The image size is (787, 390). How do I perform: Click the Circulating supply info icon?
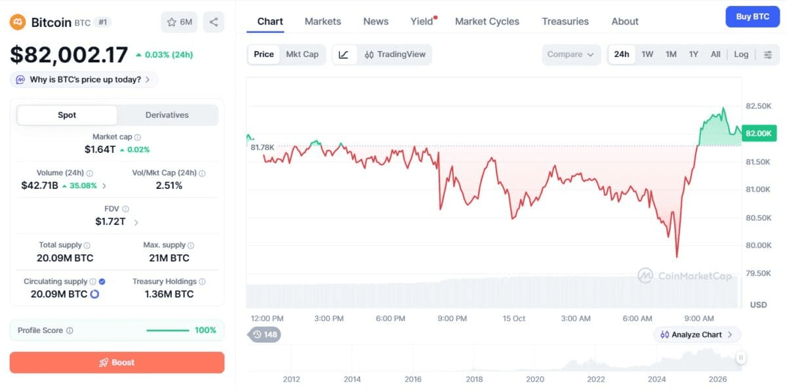click(93, 282)
